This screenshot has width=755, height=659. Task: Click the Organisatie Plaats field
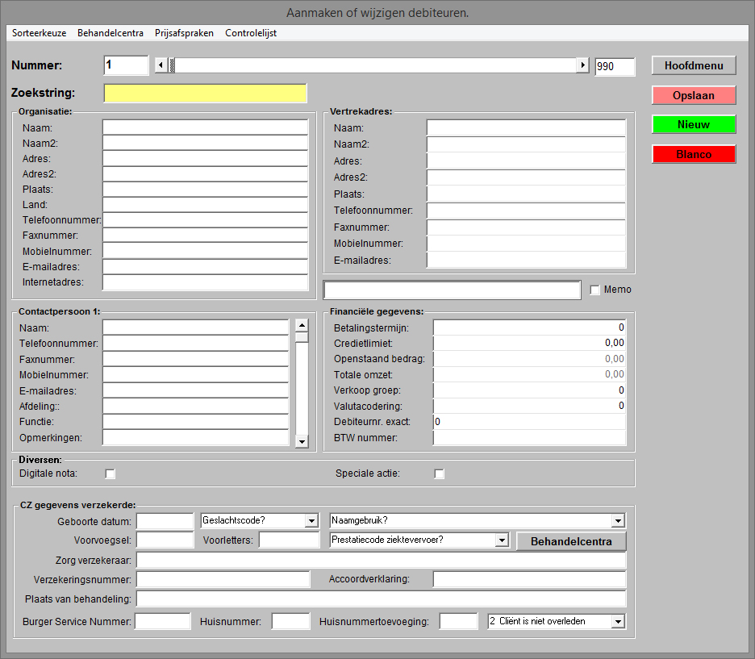click(x=205, y=190)
